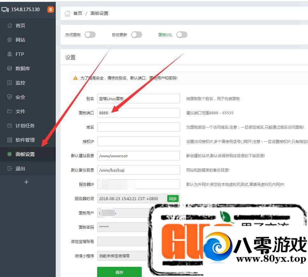
Task: Click hint text 默认为外网IP about virtual machine
Action: tap(235, 185)
